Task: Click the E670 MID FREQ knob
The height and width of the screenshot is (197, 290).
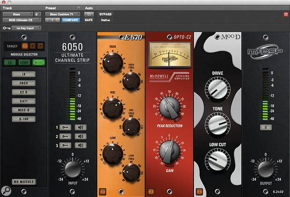Action: 131,126
